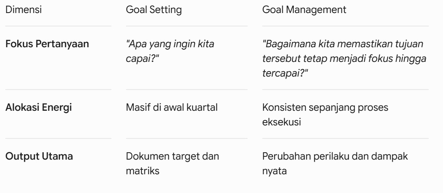Image resolution: width=443 pixels, height=193 pixels.
Task: Click the cell "Dokumen target dan matriks"
Action: coord(172,164)
